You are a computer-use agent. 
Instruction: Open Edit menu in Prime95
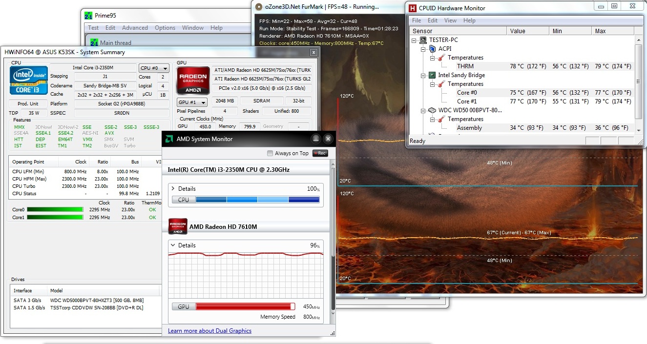pos(110,28)
